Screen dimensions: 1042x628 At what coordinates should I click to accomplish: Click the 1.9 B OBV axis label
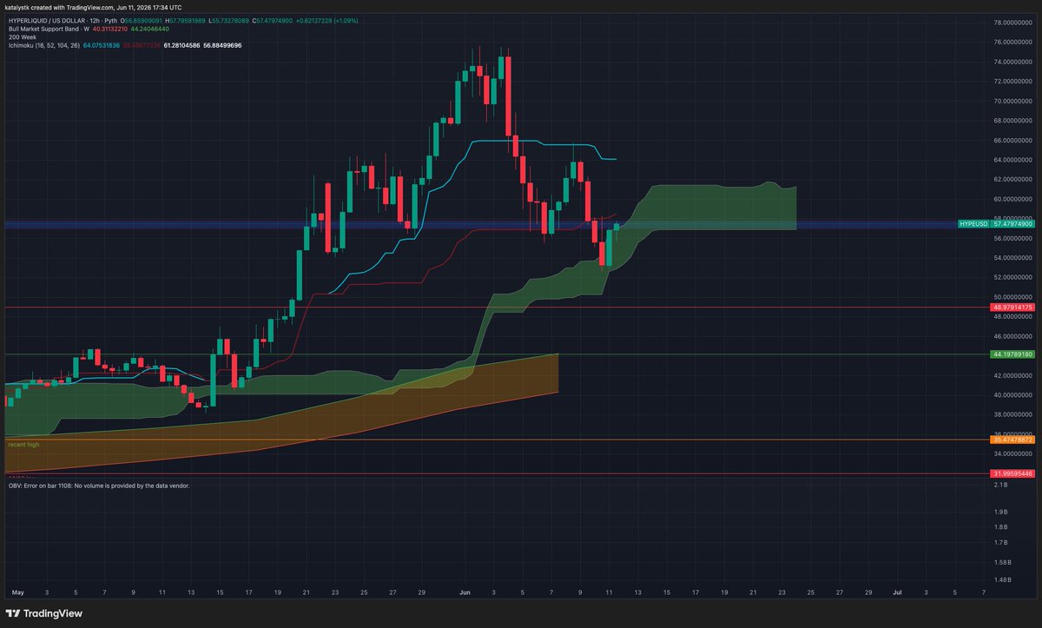pyautogui.click(x=1000, y=512)
